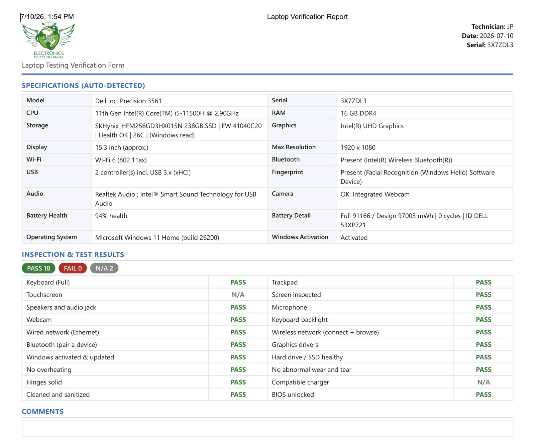Click the Comments section heading
The image size is (535, 440).
tap(42, 412)
